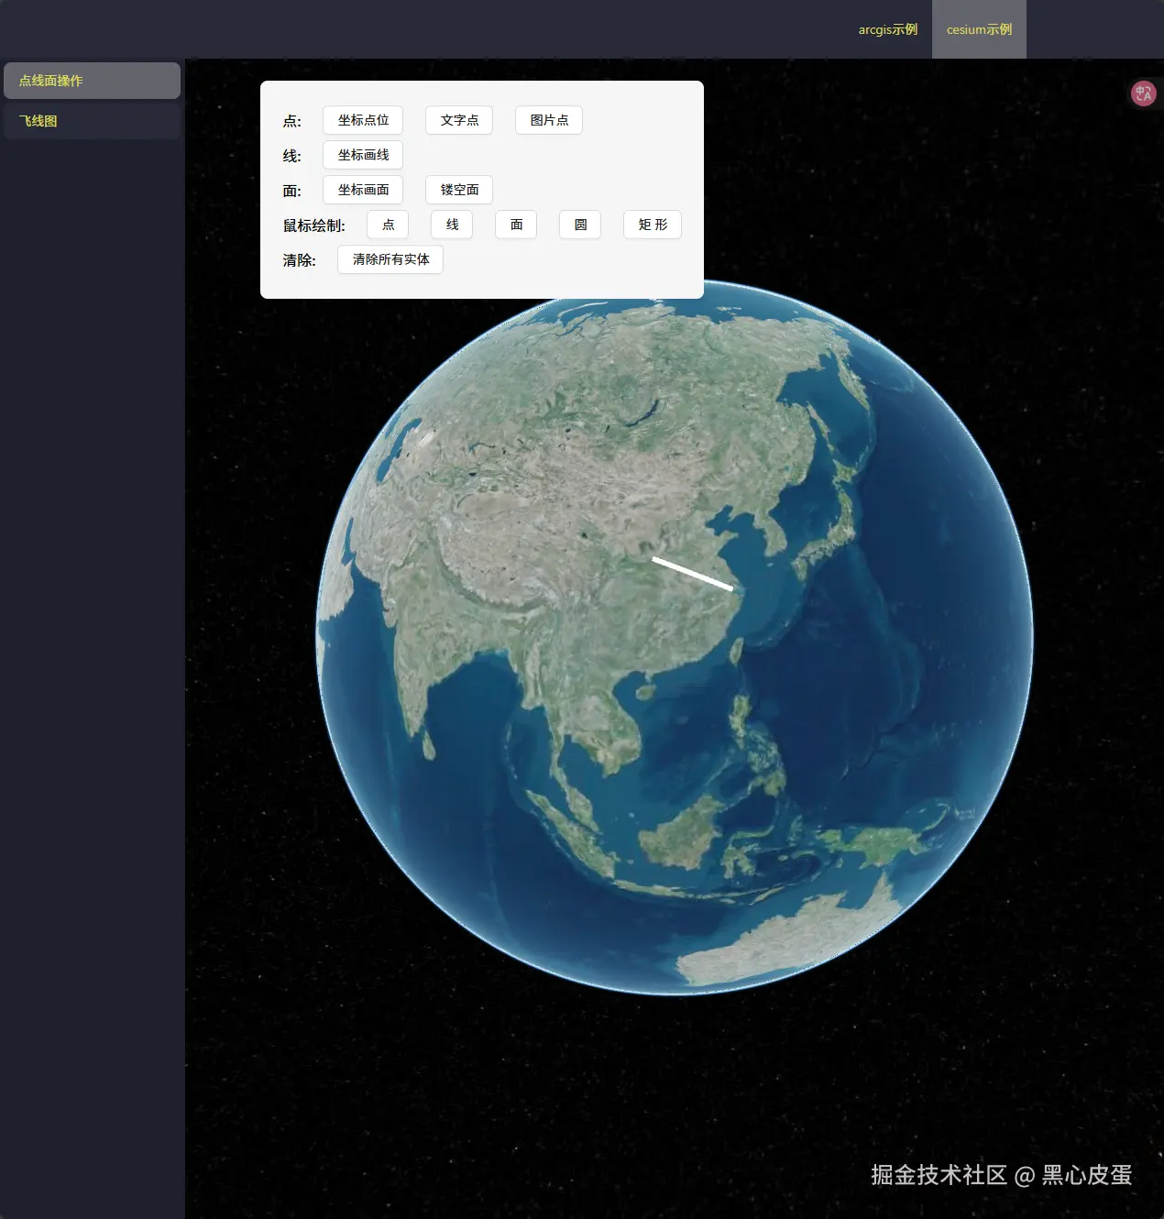1164x1219 pixels.
Task: Start mouse drawing of a 线
Action: coord(452,225)
